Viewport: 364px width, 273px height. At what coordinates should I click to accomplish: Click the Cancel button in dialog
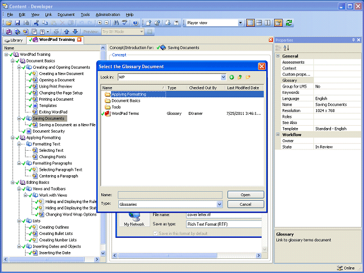(246, 204)
